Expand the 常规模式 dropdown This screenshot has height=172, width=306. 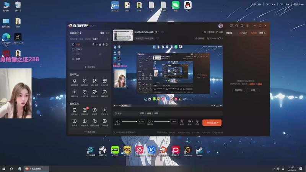tap(76, 33)
